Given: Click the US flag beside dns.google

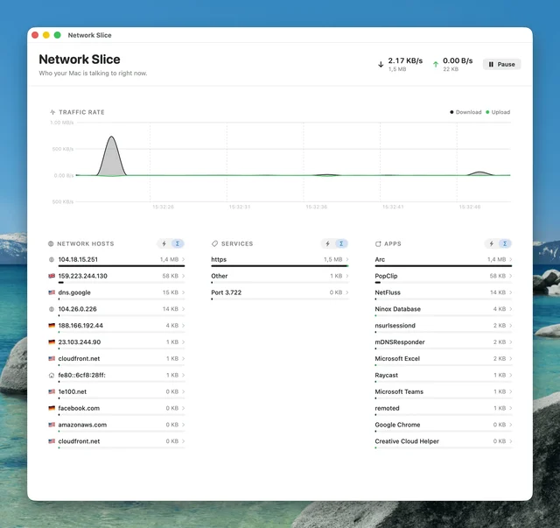Looking at the screenshot, I should [52, 292].
